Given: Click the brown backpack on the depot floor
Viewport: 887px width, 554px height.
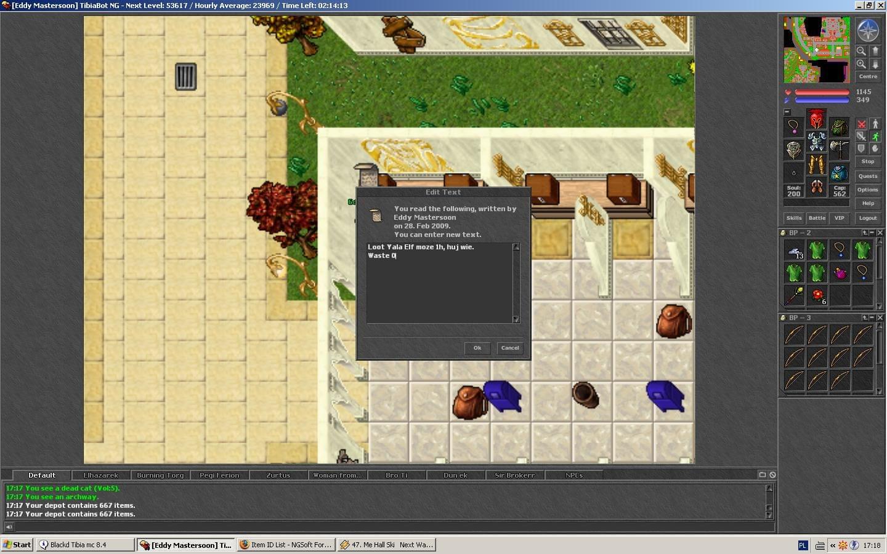Looking at the screenshot, I should pyautogui.click(x=469, y=402).
